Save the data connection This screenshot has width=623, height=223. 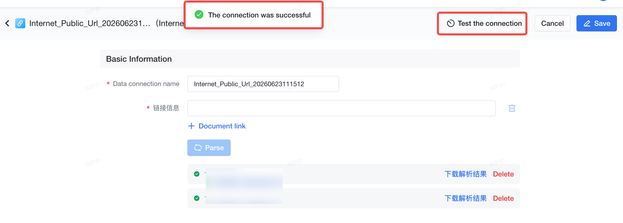point(596,24)
